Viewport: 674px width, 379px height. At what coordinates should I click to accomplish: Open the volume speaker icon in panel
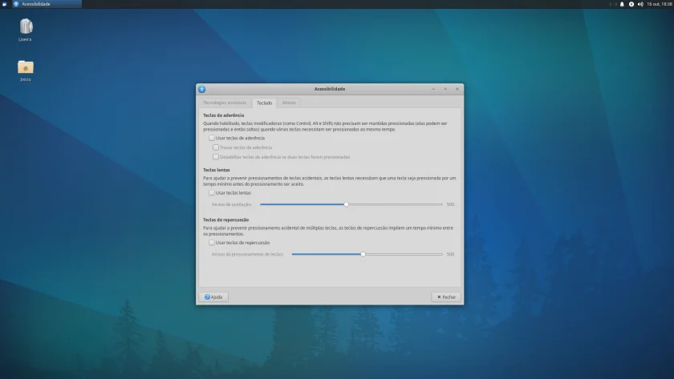pos(640,4)
